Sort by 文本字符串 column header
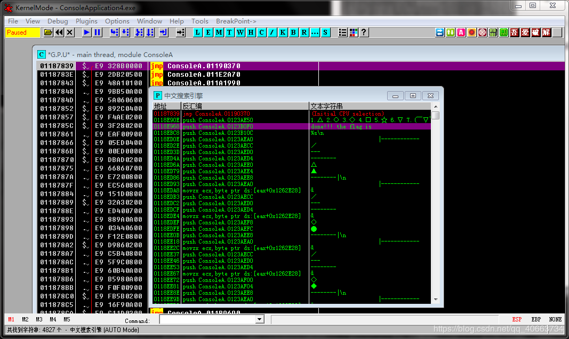 click(370, 106)
